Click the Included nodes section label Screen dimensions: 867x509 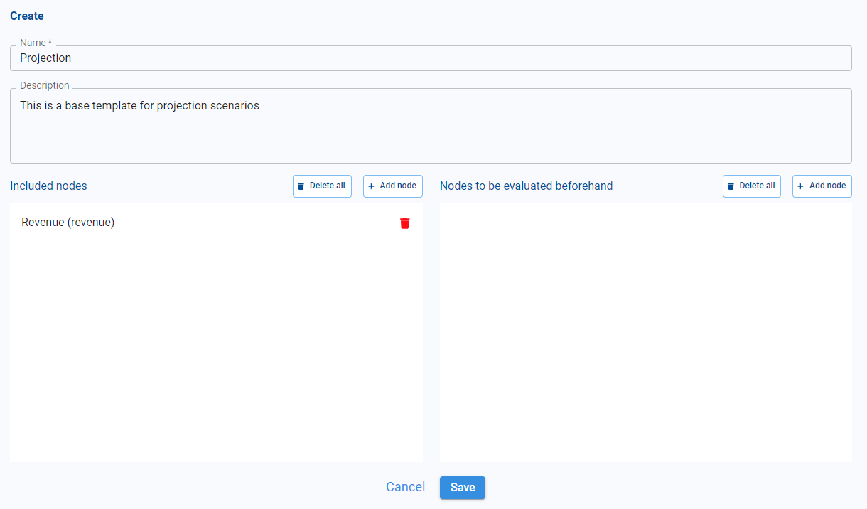point(48,186)
